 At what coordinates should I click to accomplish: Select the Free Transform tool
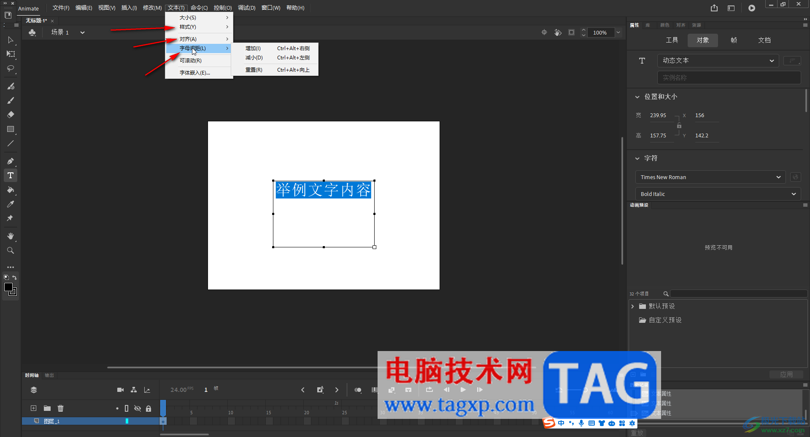pyautogui.click(x=11, y=54)
